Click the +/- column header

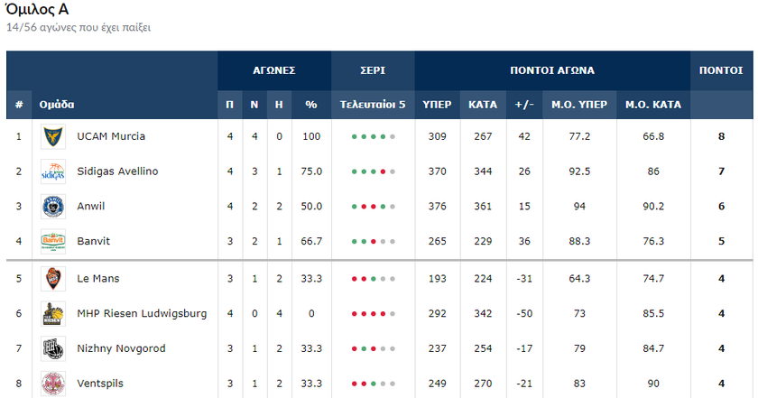pos(524,105)
